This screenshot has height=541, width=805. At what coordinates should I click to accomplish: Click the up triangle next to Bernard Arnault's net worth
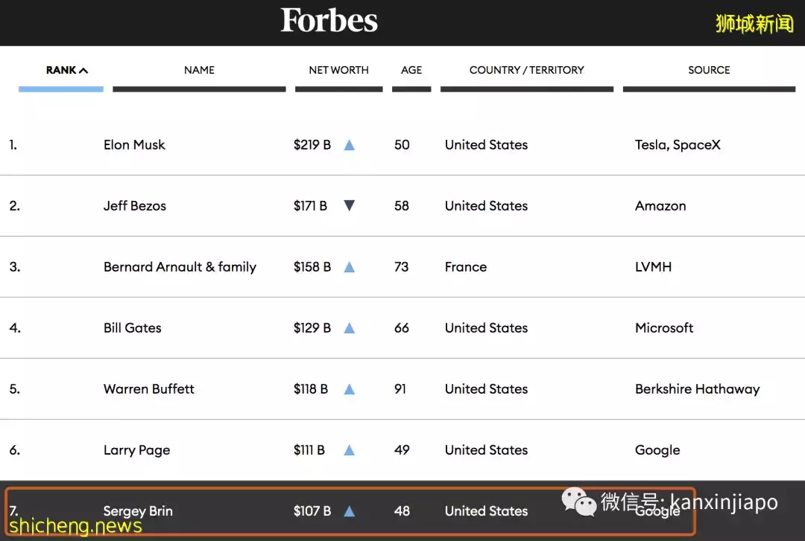pos(349,266)
